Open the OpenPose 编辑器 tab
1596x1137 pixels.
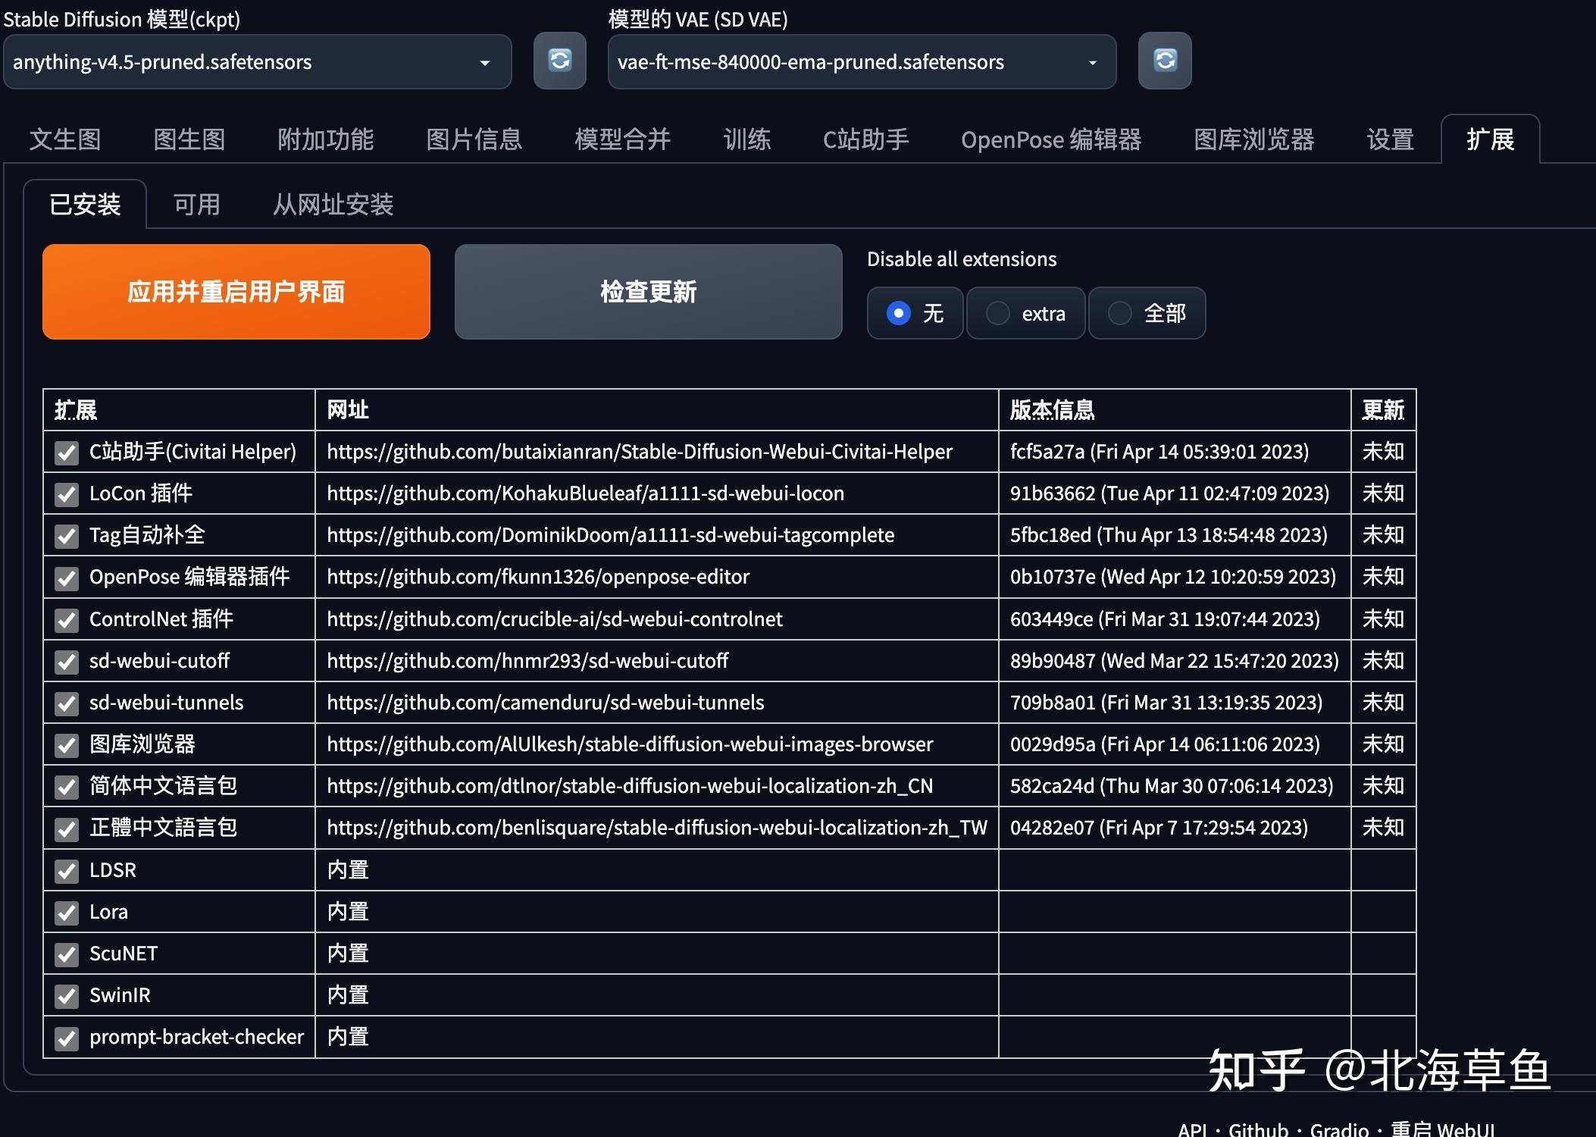tap(1050, 139)
